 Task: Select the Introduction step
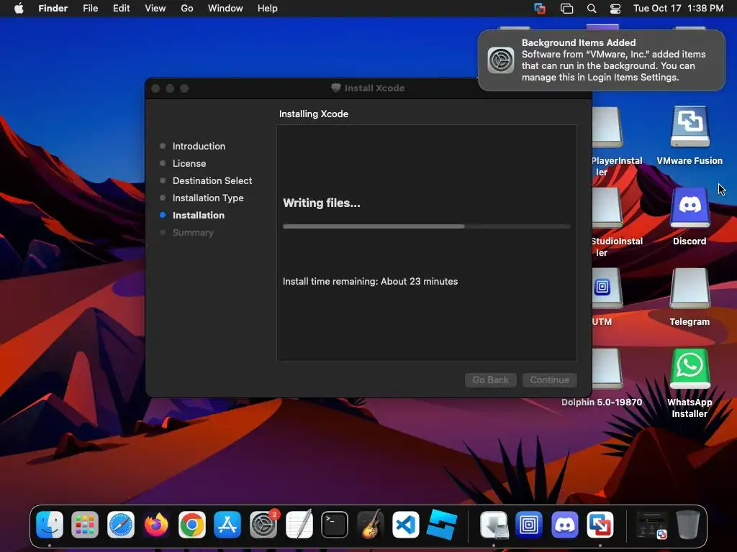coord(199,146)
